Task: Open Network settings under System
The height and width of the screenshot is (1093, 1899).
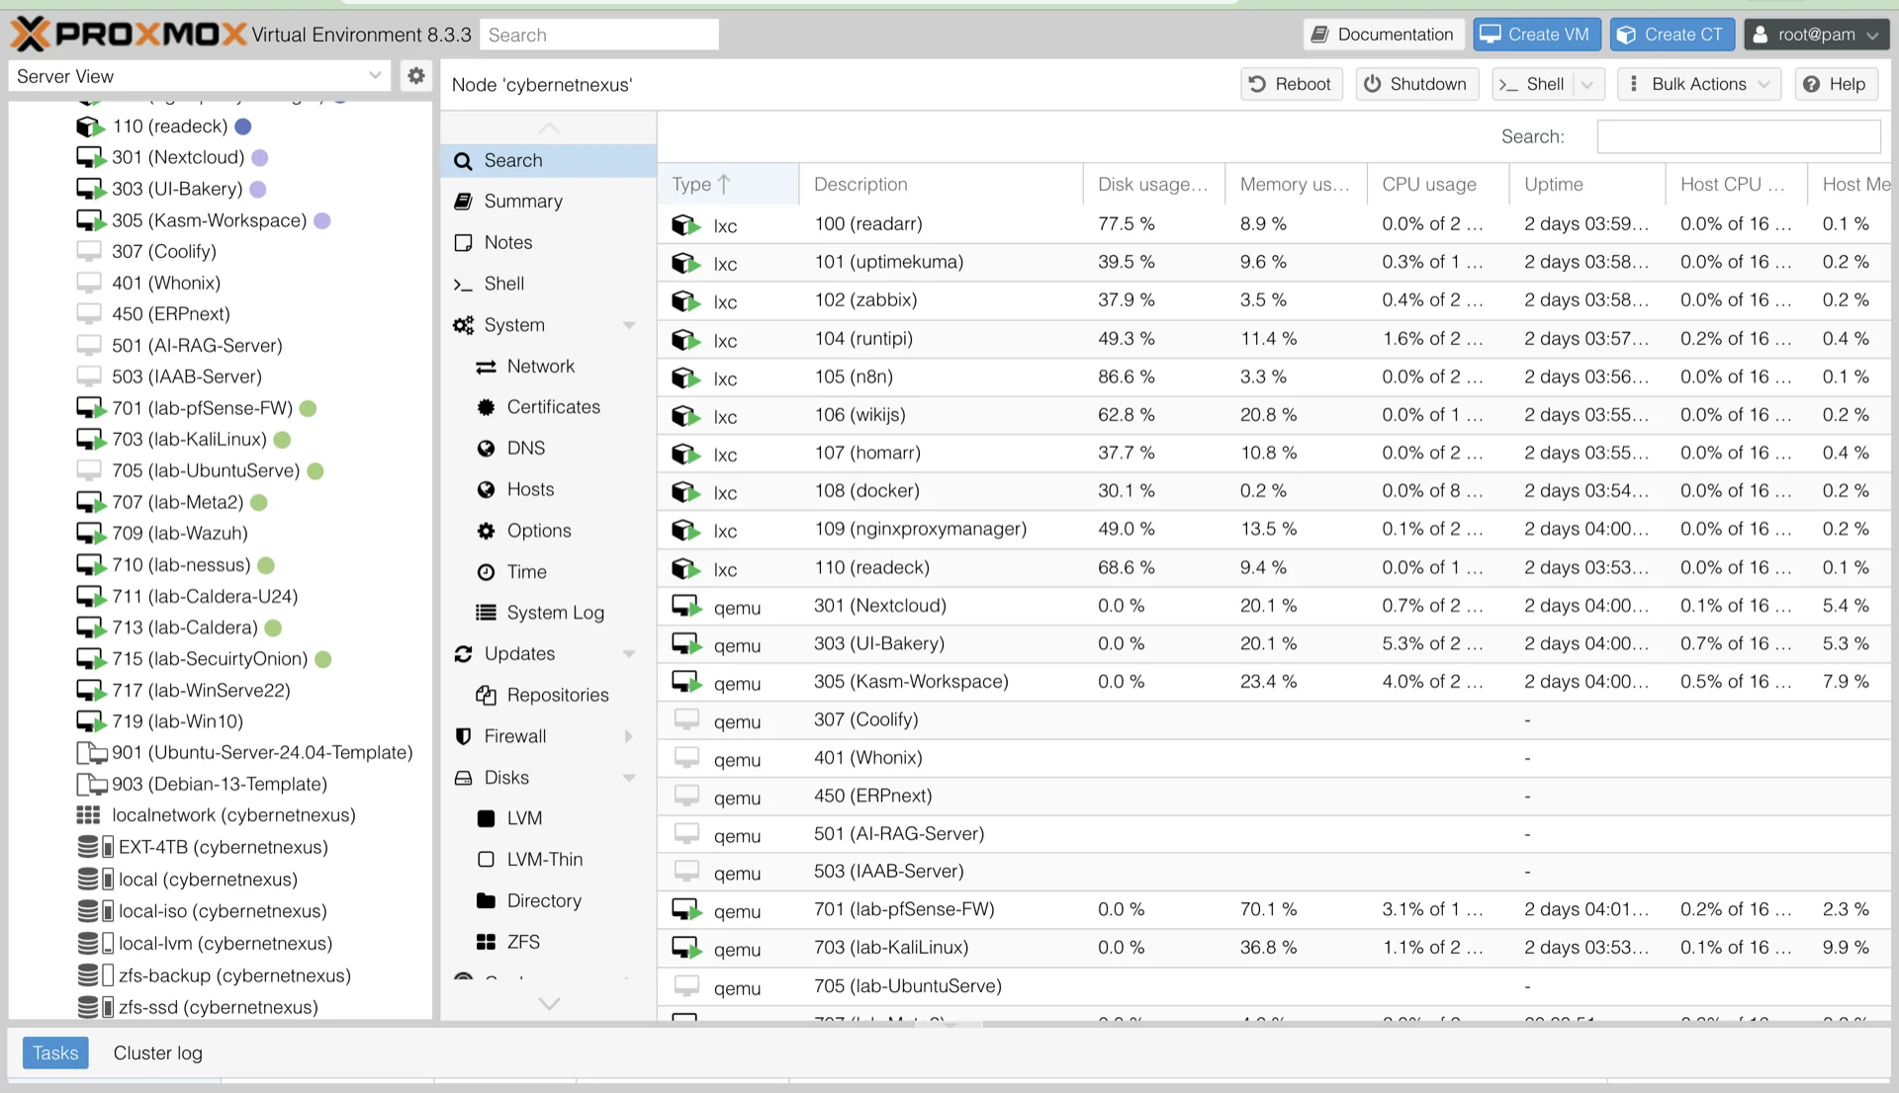Action: tap(541, 366)
